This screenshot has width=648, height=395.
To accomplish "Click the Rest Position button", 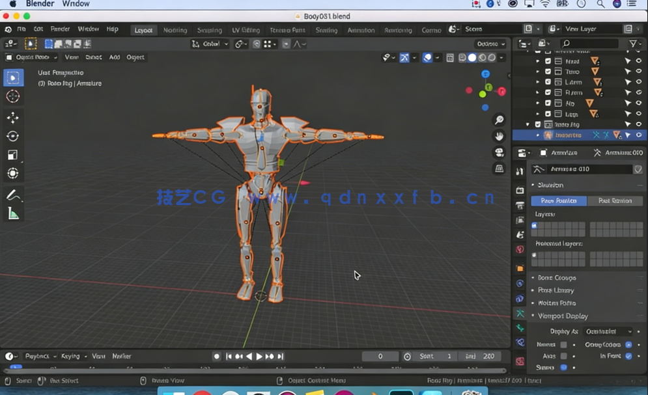I will click(x=615, y=200).
